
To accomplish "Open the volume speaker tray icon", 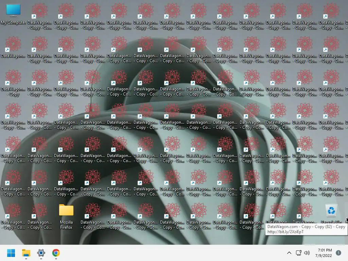I will 307,253.
